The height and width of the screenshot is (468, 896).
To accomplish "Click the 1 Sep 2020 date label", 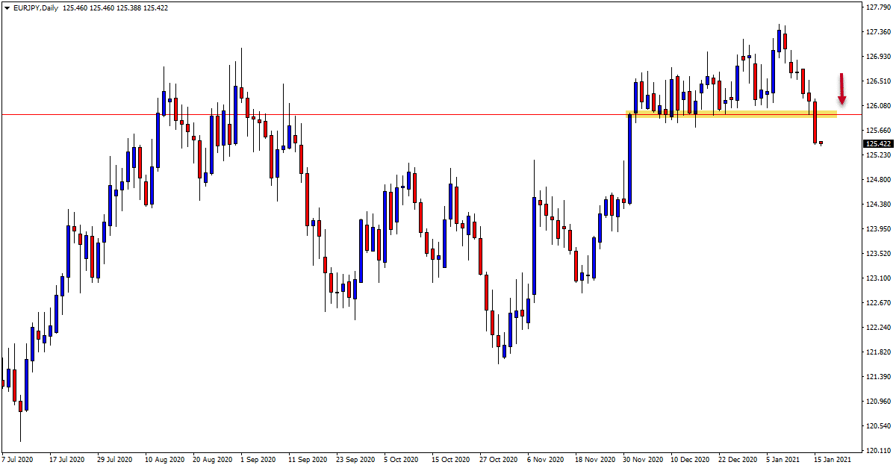I will coord(258,460).
